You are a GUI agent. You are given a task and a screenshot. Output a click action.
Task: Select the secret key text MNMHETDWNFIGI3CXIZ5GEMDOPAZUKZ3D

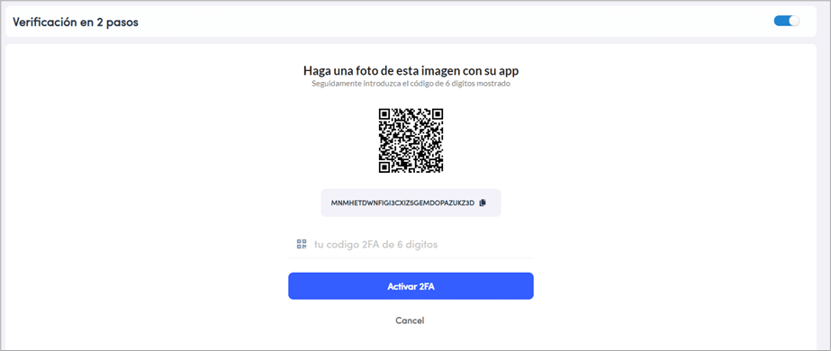(x=402, y=202)
